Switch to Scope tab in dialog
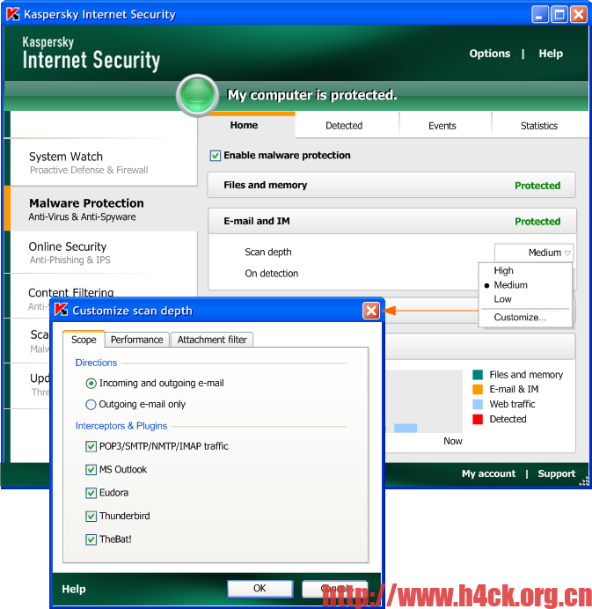This screenshot has width=592, height=609. [84, 340]
